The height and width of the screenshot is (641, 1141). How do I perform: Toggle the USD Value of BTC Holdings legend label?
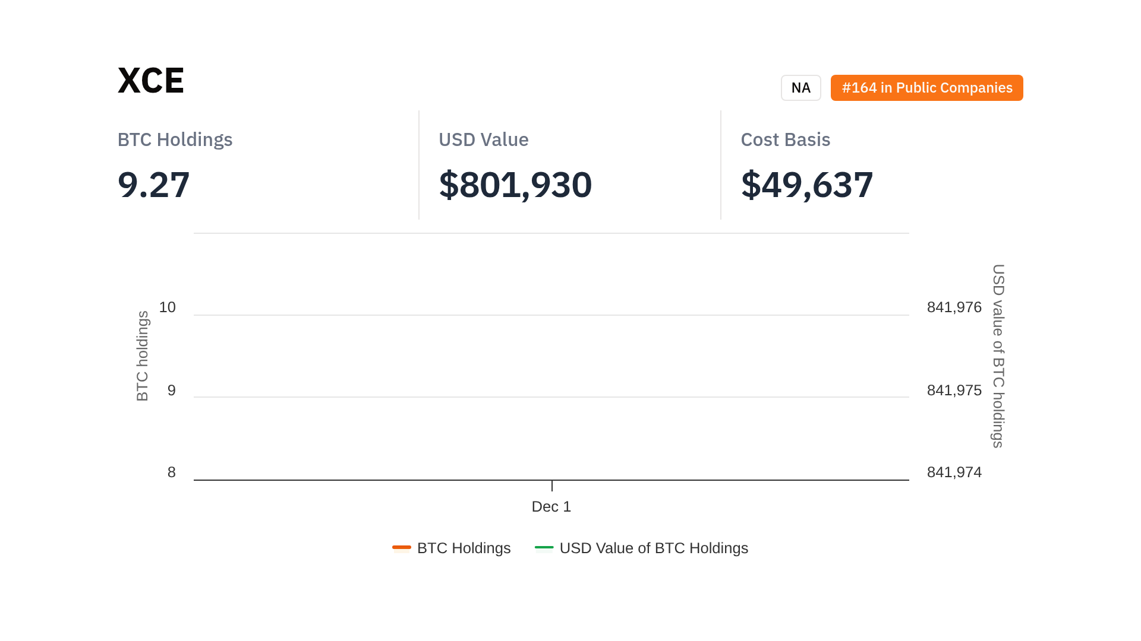[654, 548]
